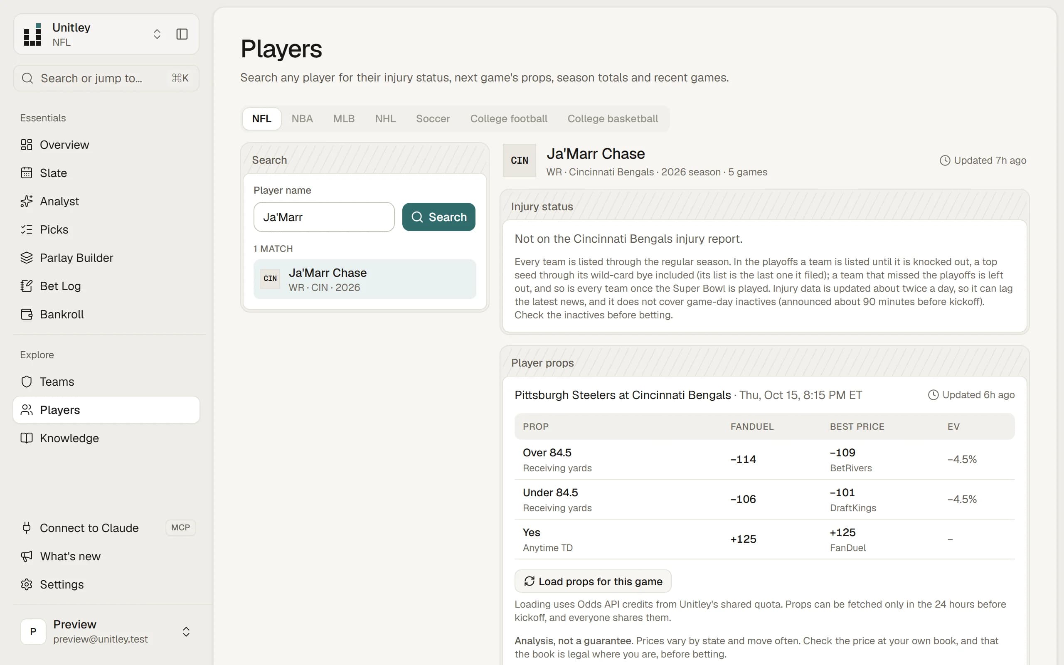The height and width of the screenshot is (665, 1064).
Task: Open the Bet Log page
Action: point(106,286)
